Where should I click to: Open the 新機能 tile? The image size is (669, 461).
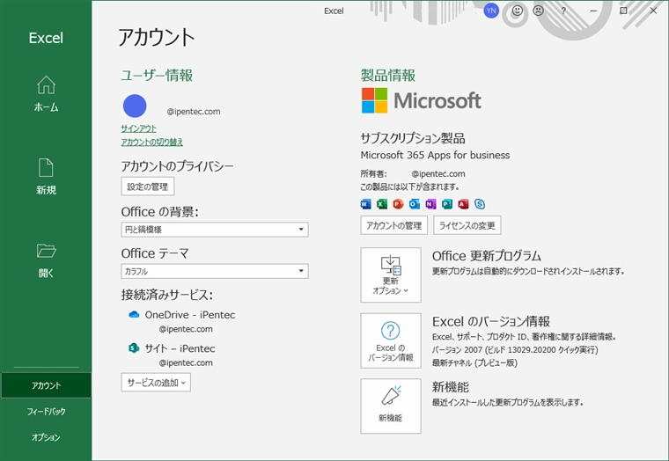tap(391, 406)
